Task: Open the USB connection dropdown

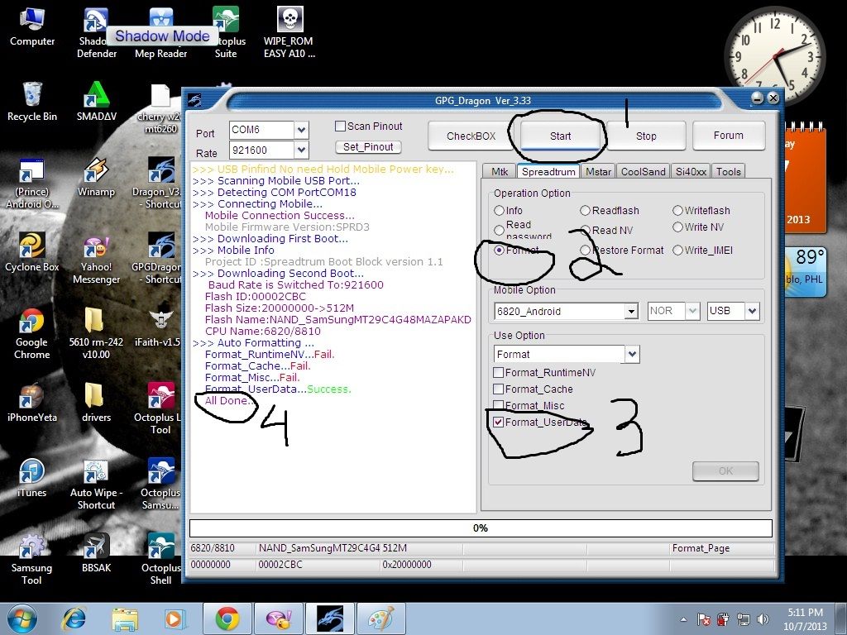Action: pyautogui.click(x=752, y=311)
